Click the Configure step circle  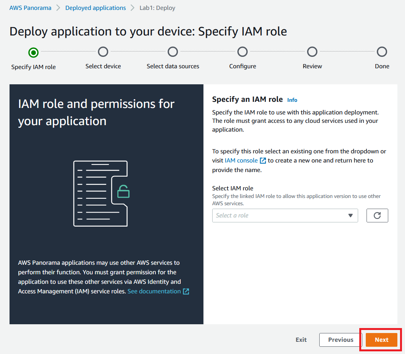(243, 52)
